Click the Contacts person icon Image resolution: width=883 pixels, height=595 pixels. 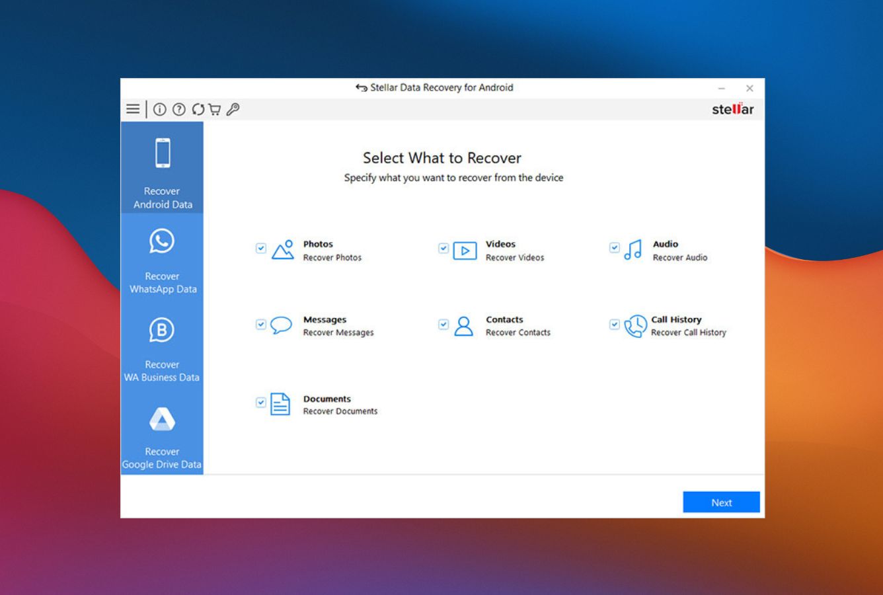pyautogui.click(x=464, y=326)
